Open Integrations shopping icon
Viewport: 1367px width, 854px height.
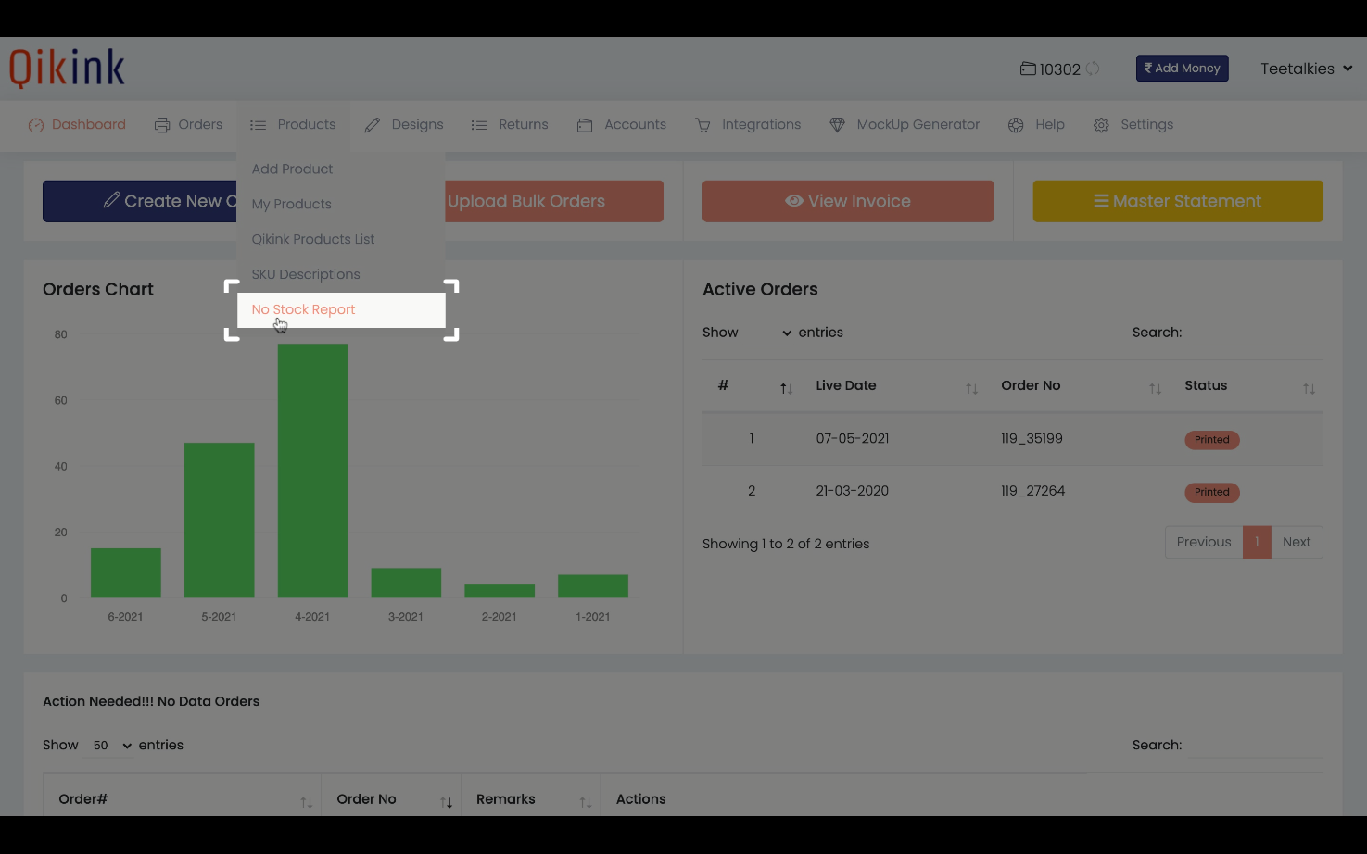tap(702, 124)
